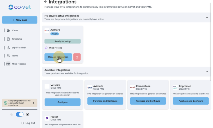Open Templates in the sidebar
213x128 pixels.
coord(17,39)
